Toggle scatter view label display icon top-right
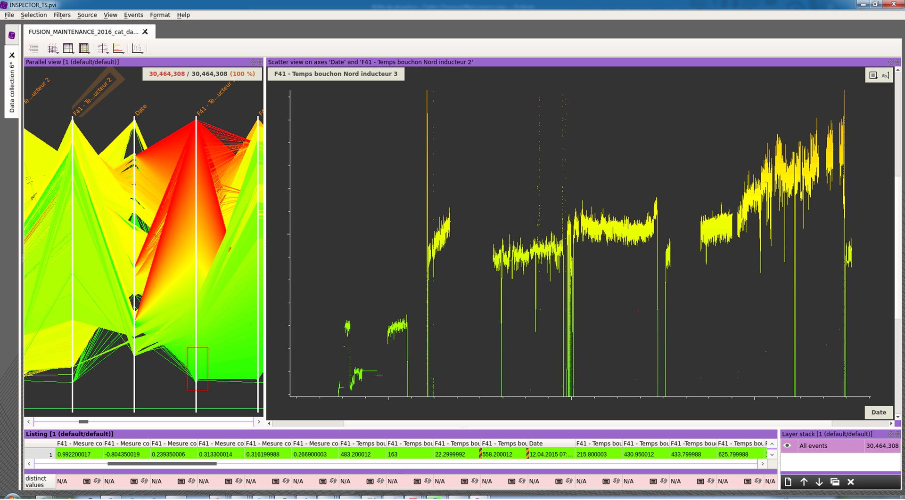The width and height of the screenshot is (905, 500). click(x=885, y=75)
